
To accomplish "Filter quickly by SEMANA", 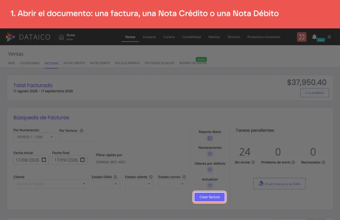I will [x=102, y=162].
